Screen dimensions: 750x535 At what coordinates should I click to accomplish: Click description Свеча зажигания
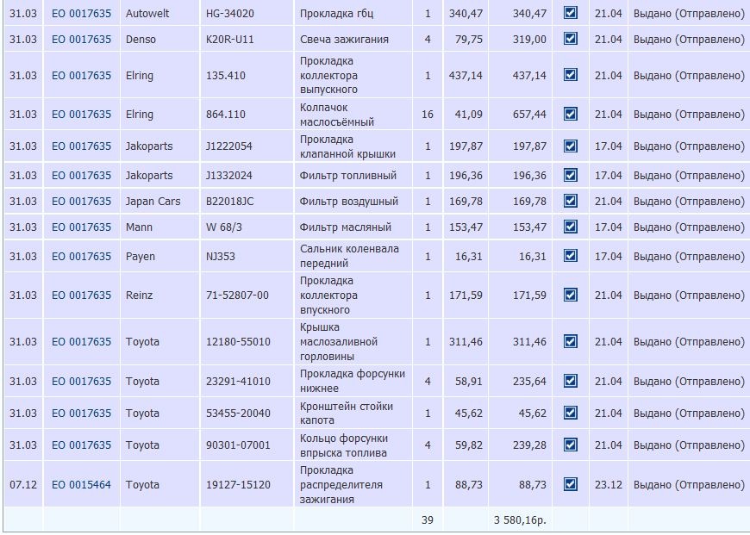click(344, 40)
